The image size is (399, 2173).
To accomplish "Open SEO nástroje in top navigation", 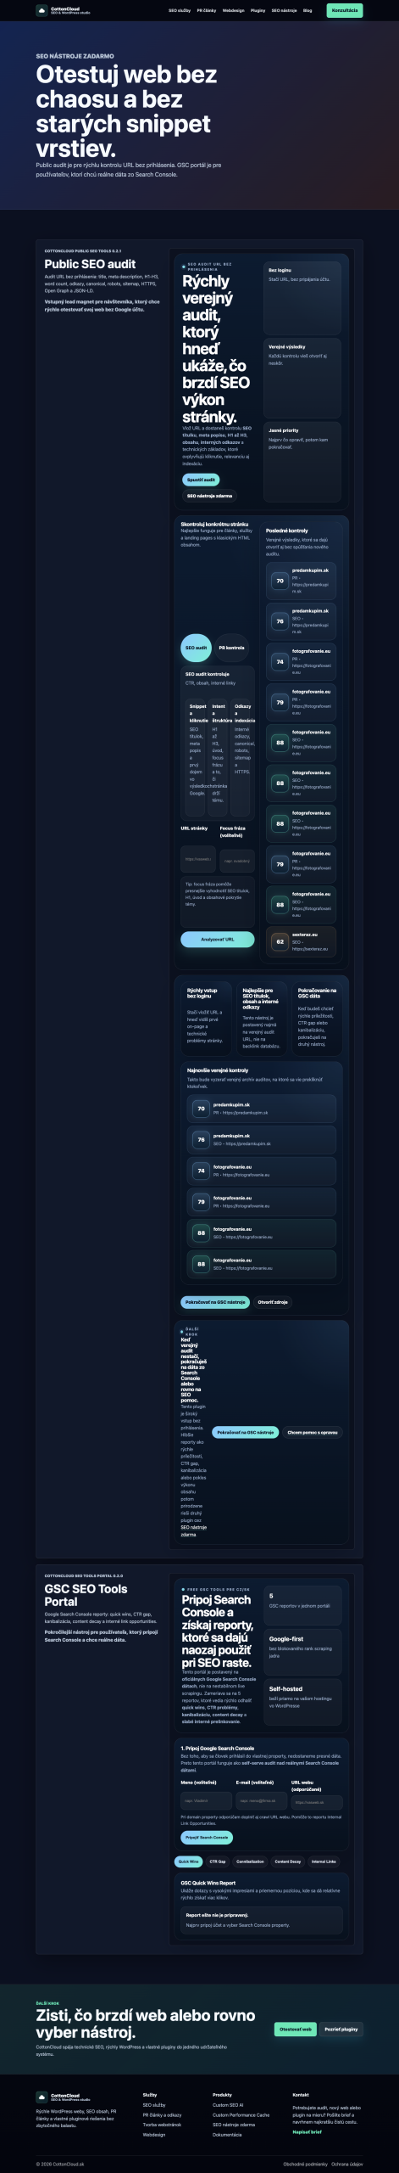I will tap(285, 11).
